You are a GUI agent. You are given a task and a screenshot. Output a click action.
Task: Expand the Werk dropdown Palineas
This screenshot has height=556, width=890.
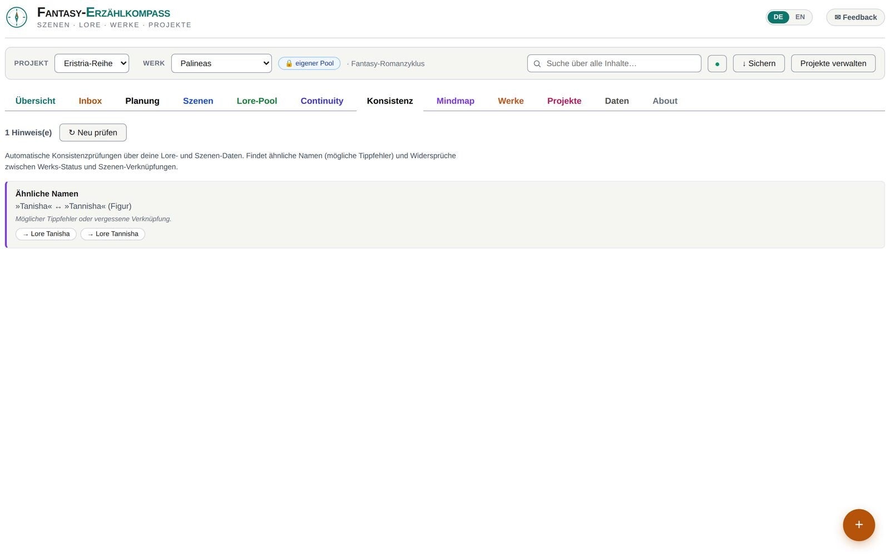tap(221, 63)
